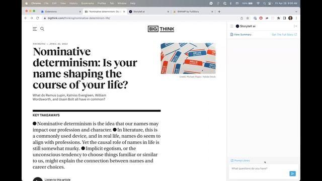Click the Big Think logo

tap(161, 29)
